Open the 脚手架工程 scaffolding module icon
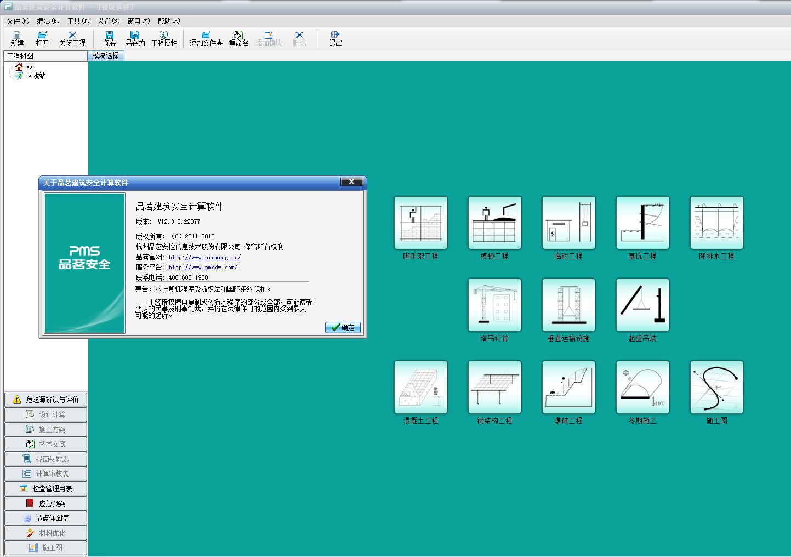The height and width of the screenshot is (557, 791). pos(420,223)
